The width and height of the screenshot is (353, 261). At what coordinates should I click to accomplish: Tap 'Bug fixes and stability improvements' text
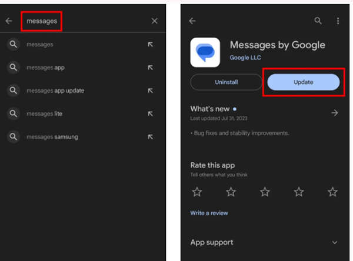[x=241, y=133]
